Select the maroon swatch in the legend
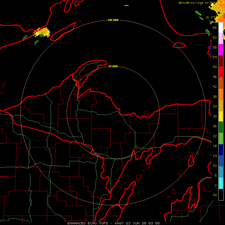 point(221,61)
